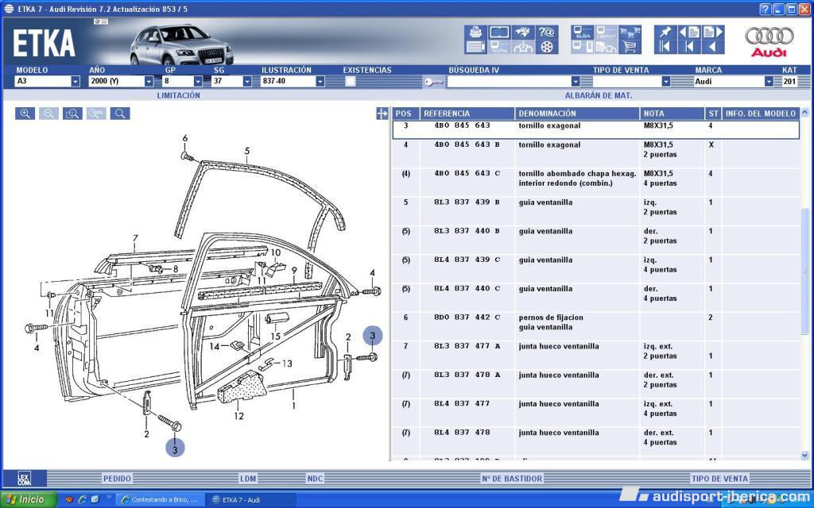Click the rounded rectangle display icon
814x508 pixels.
coord(499,32)
